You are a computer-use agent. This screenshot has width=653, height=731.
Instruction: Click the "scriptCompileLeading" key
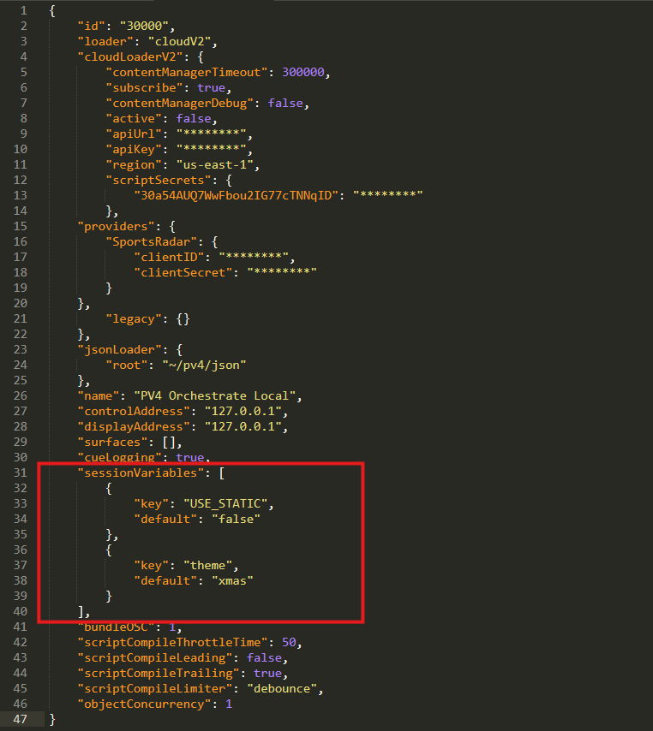[155, 657]
